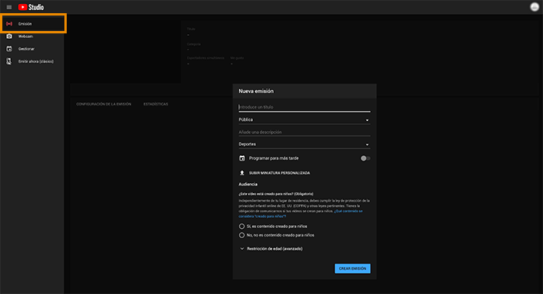Viewport: 543px width, 294px height.
Task: Click the Emitir ahora (clásico) icon
Action: pyautogui.click(x=9, y=61)
